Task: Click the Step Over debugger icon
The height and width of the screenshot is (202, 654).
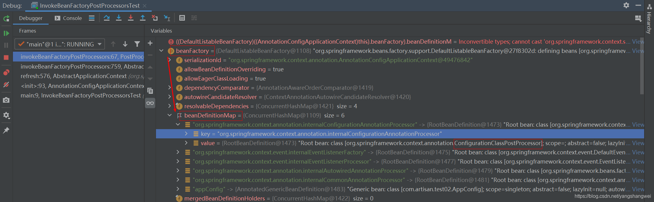Action: coord(107,18)
